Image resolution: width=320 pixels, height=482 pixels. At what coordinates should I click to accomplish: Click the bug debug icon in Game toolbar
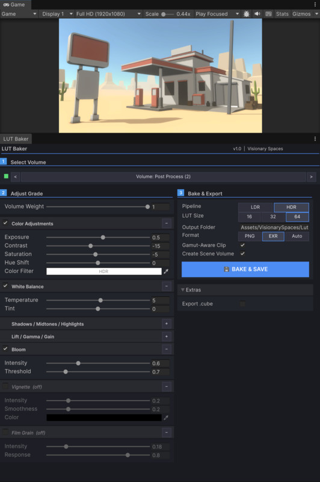(247, 14)
